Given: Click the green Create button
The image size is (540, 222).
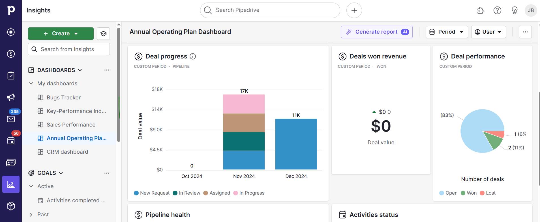Looking at the screenshot, I should coord(61,34).
